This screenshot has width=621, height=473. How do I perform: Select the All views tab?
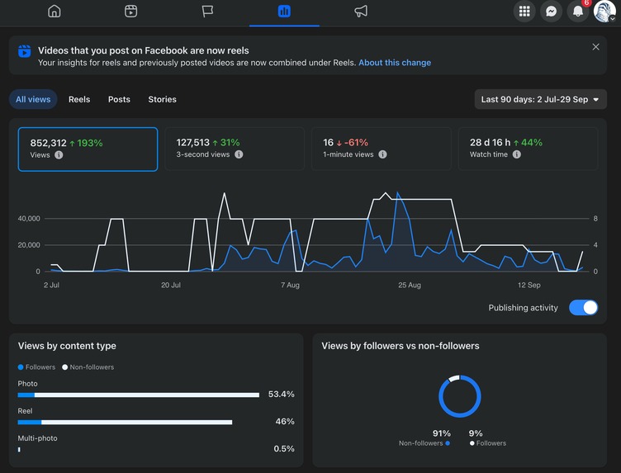[33, 99]
